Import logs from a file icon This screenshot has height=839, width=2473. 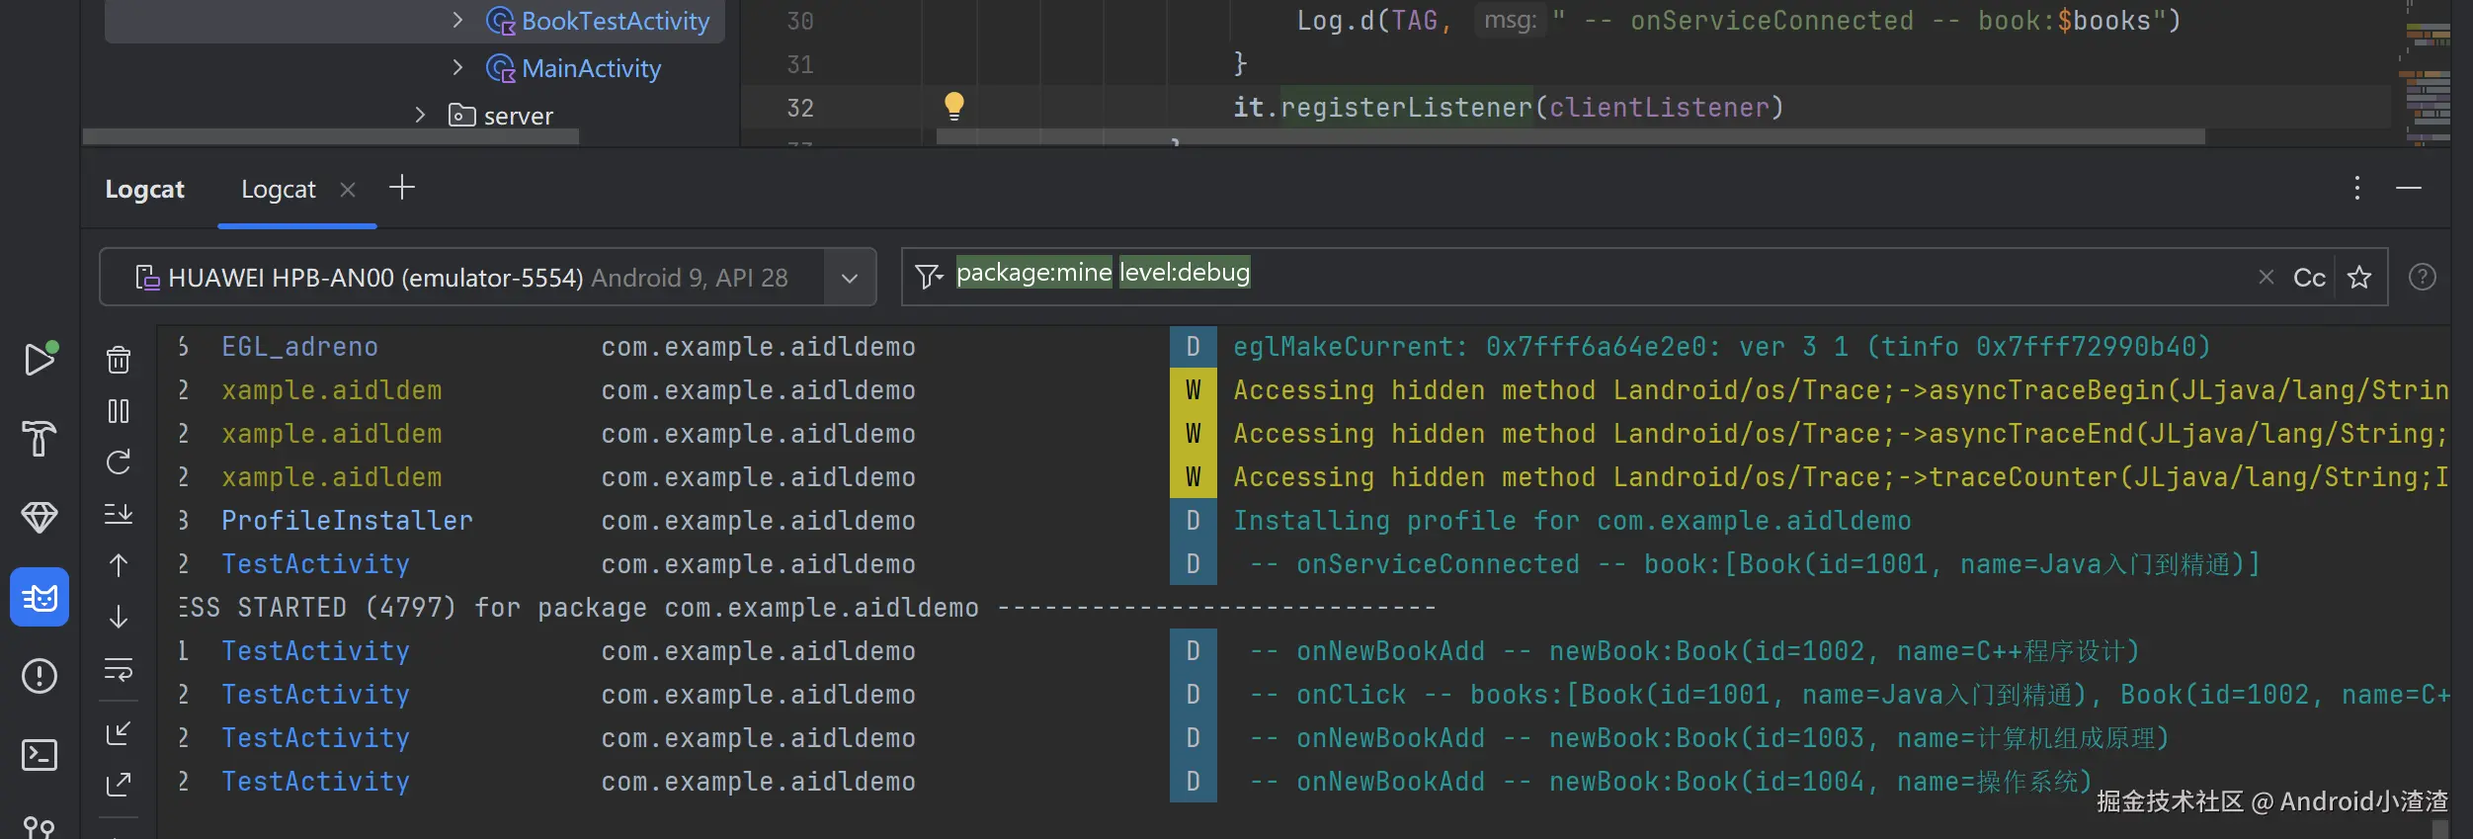pos(119,733)
